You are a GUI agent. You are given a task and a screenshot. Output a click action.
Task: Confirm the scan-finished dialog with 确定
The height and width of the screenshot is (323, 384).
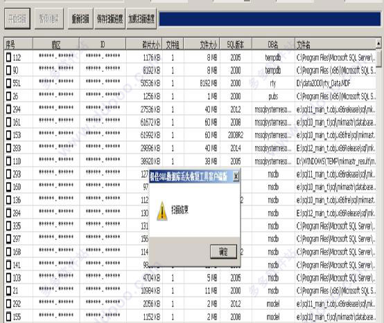[x=223, y=251]
